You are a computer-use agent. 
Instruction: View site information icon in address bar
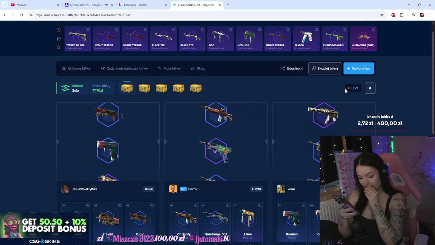(31, 15)
